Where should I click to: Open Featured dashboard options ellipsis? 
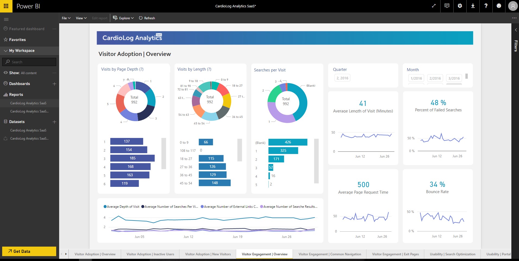pos(54,29)
